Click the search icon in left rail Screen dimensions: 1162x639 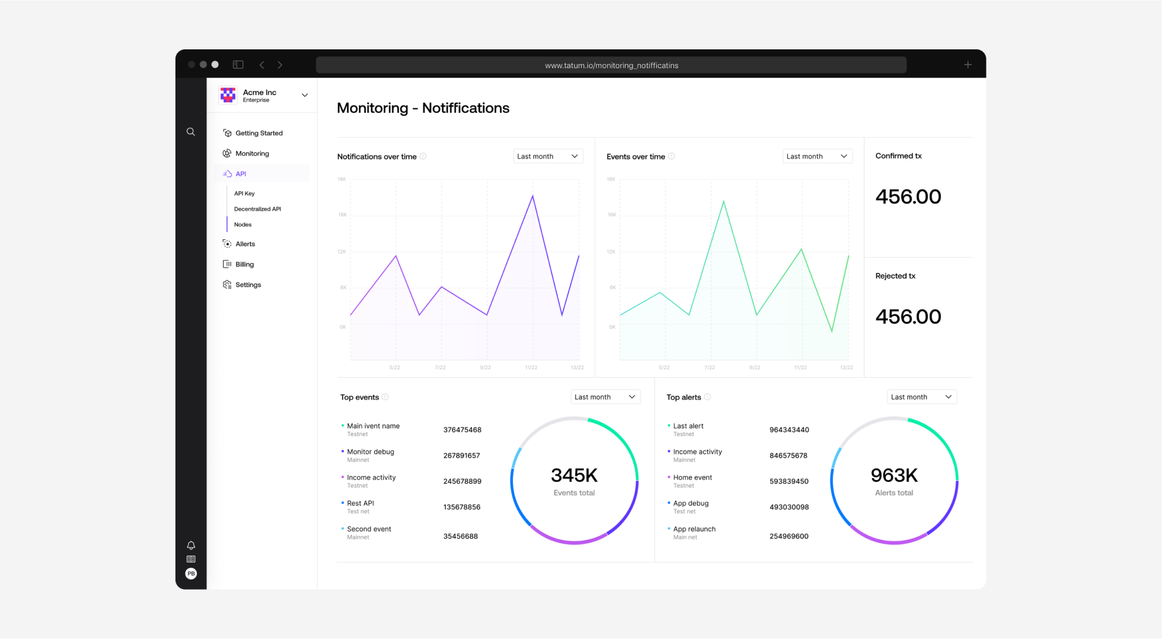pyautogui.click(x=191, y=132)
